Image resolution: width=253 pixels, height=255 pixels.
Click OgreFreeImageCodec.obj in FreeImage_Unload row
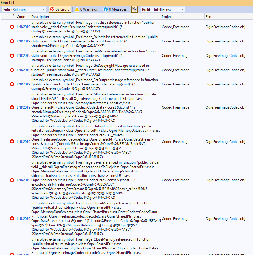[226, 142]
